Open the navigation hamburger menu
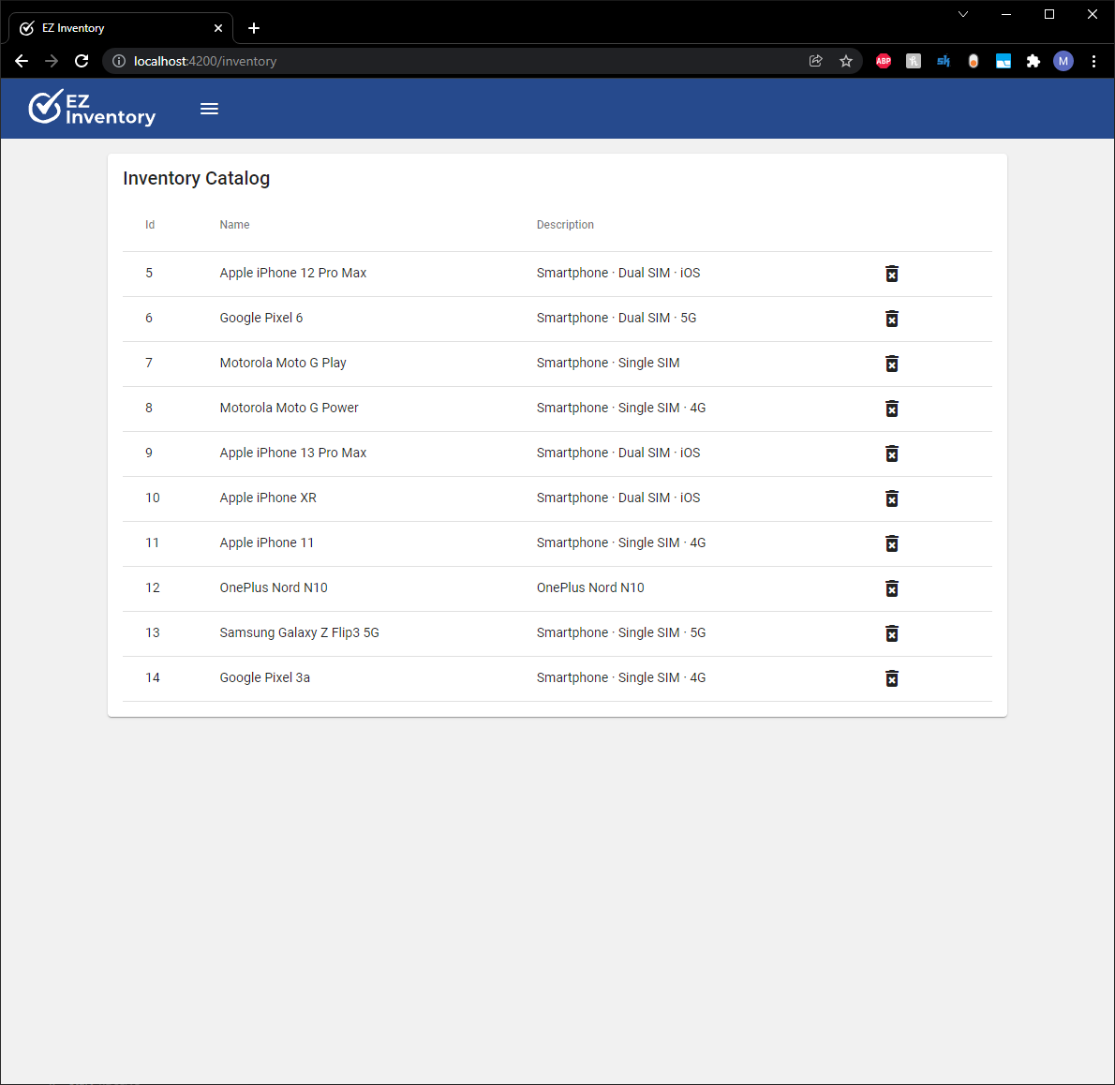1115x1085 pixels. pos(209,109)
